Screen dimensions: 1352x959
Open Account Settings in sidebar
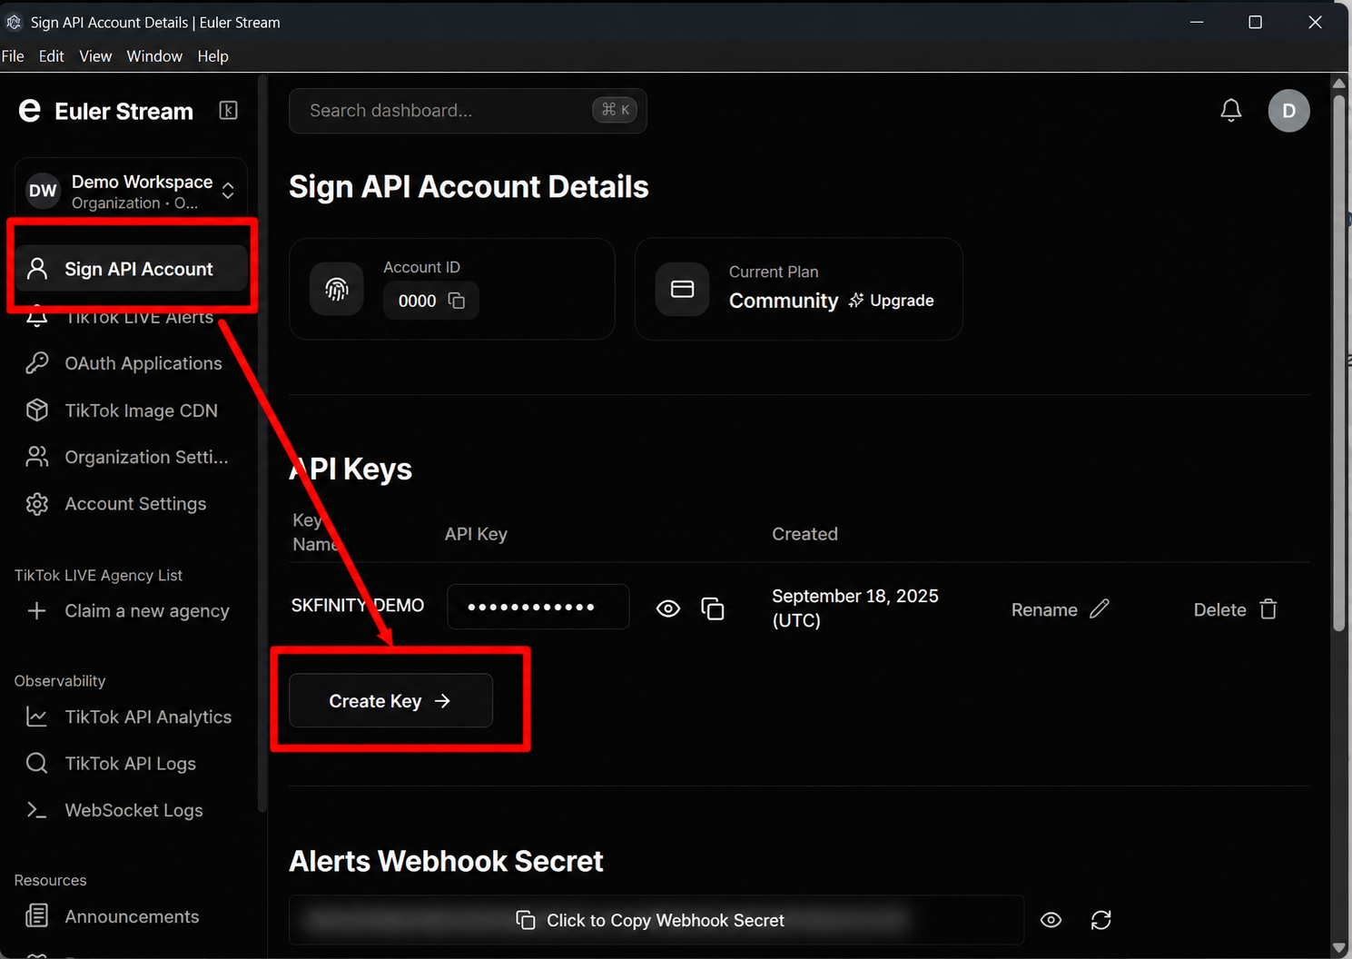(x=131, y=504)
